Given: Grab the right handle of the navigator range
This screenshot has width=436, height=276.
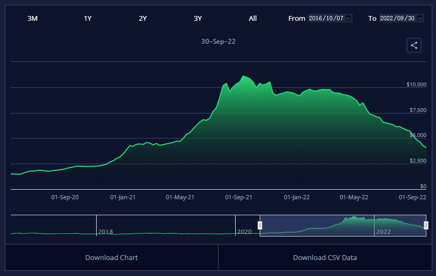Looking at the screenshot, I should tap(426, 225).
